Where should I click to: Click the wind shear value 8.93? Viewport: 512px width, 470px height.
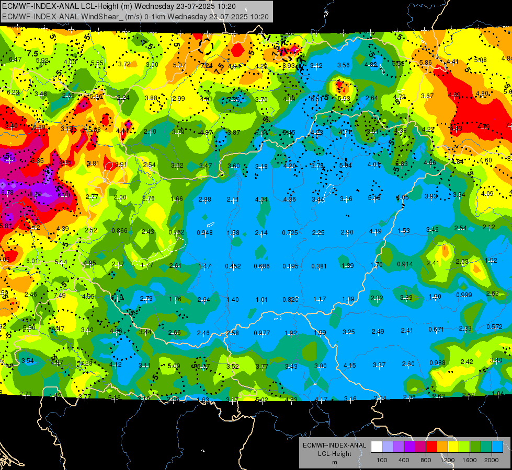[x=289, y=66]
